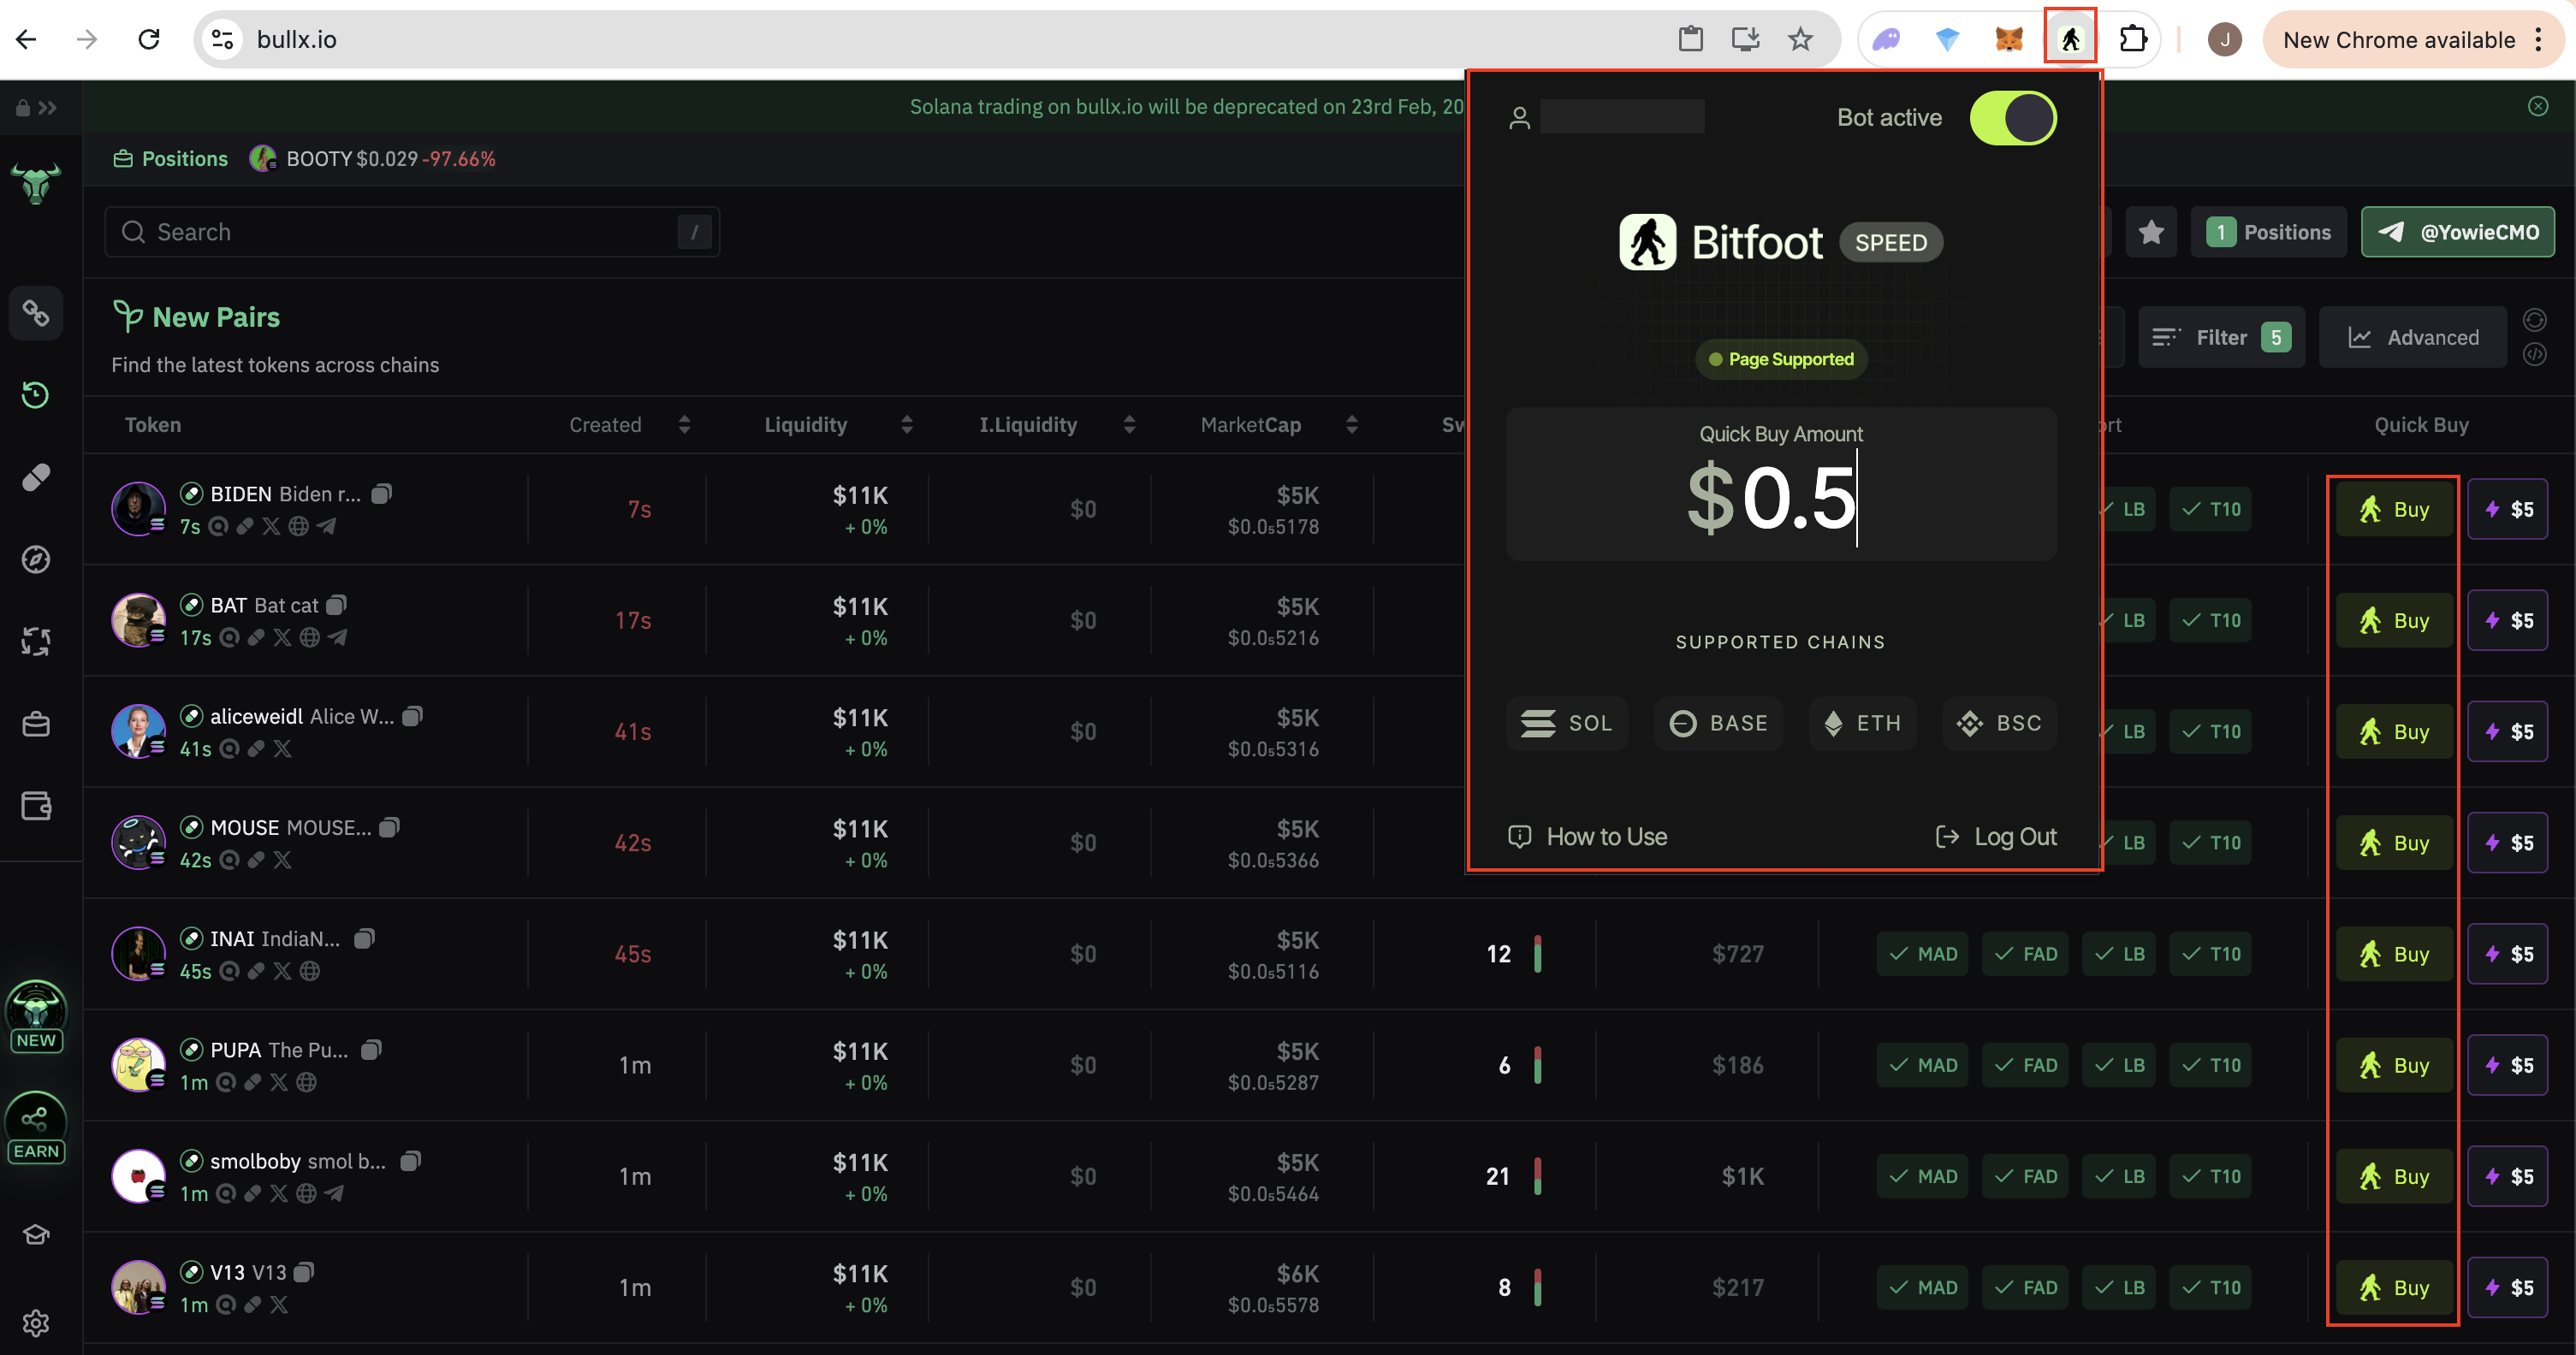Bookmark this page with star icon

(x=1800, y=39)
